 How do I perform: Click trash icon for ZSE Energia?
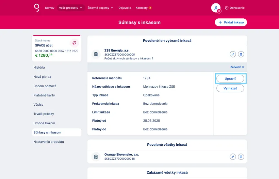click(241, 54)
